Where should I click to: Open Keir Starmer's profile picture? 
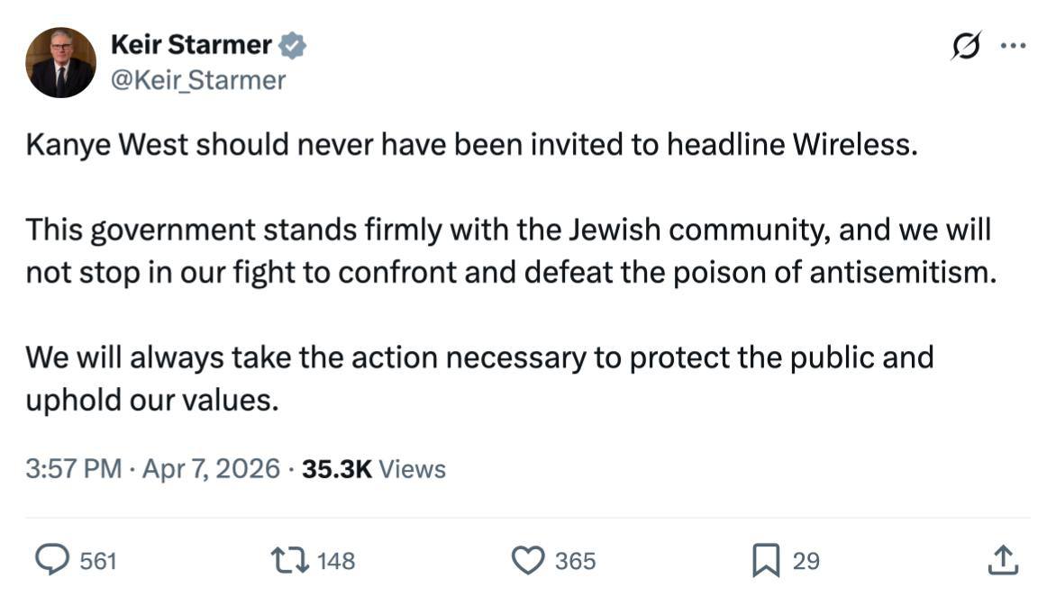pos(61,62)
